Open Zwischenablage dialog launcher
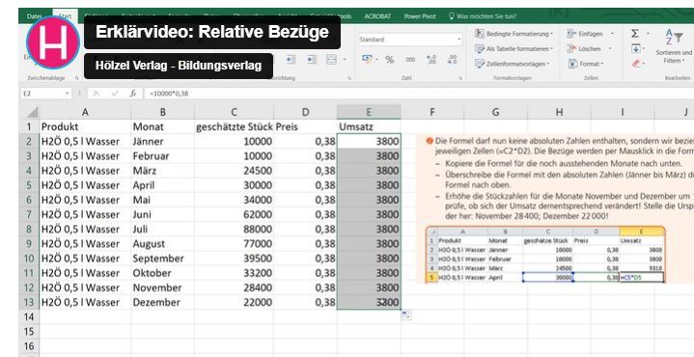The width and height of the screenshot is (694, 357). (x=77, y=78)
